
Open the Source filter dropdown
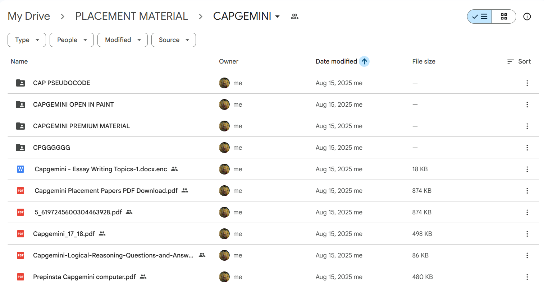click(174, 40)
